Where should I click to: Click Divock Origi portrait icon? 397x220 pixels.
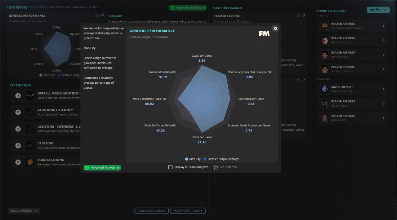(x=325, y=103)
